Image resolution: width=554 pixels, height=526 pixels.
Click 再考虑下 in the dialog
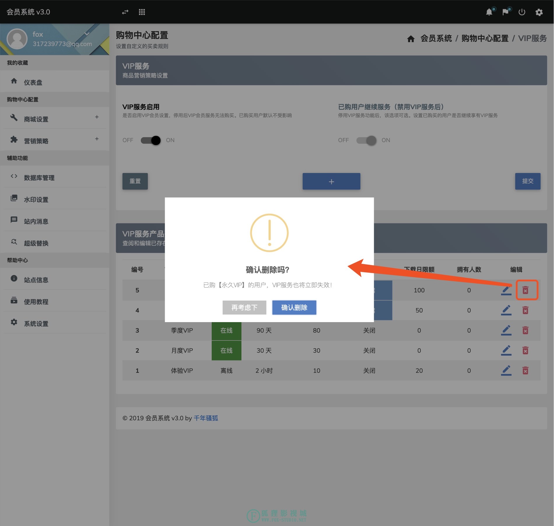point(244,307)
